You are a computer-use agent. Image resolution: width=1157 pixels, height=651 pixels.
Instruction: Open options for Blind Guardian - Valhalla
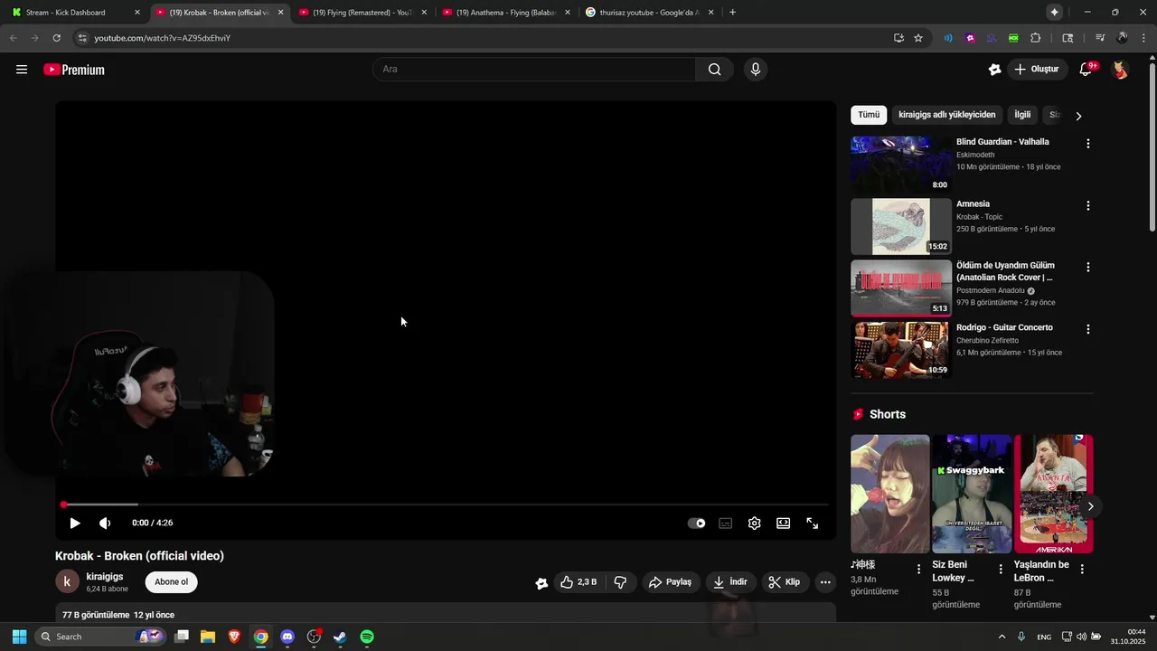1087,144
